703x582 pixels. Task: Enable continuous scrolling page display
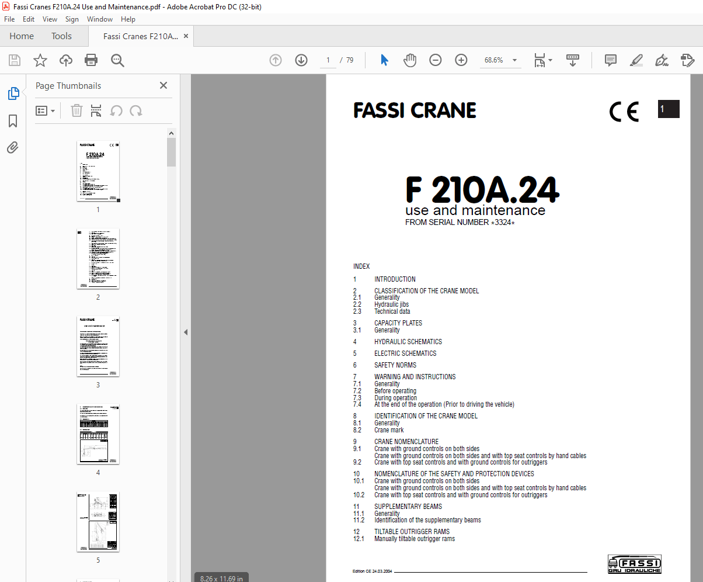573,60
